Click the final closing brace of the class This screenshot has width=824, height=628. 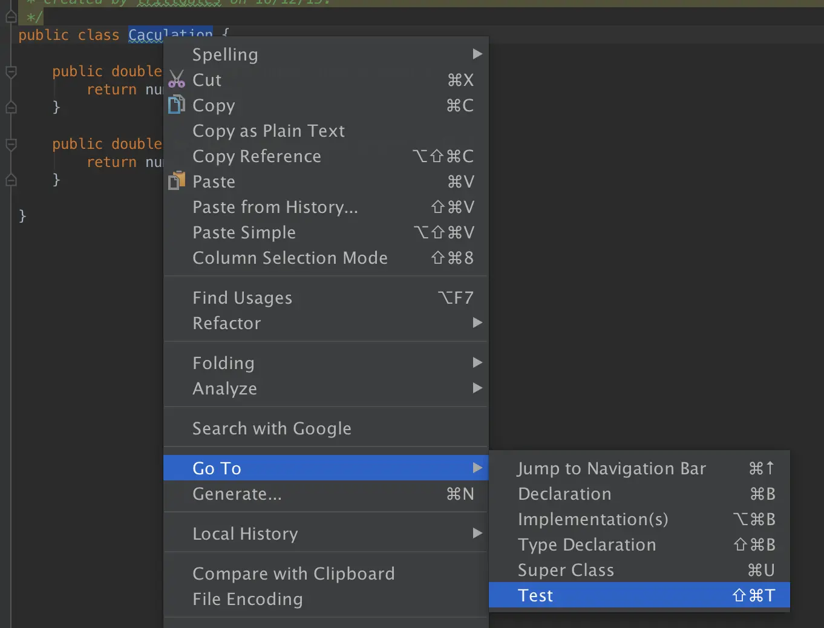22,216
